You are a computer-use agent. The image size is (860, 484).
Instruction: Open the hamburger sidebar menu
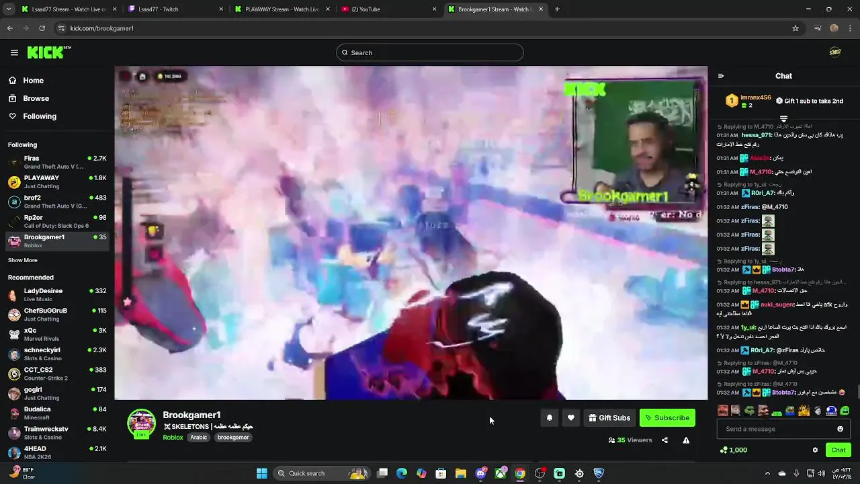click(14, 52)
